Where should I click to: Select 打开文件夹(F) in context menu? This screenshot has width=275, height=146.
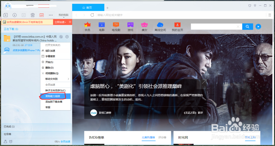(x=53, y=45)
